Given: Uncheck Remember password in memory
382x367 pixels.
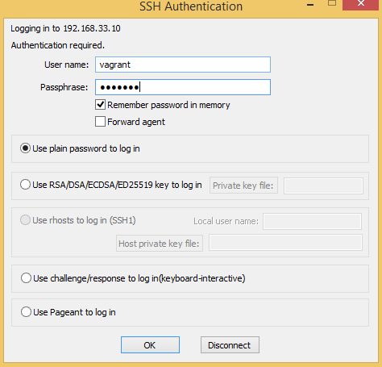Looking at the screenshot, I should point(100,105).
